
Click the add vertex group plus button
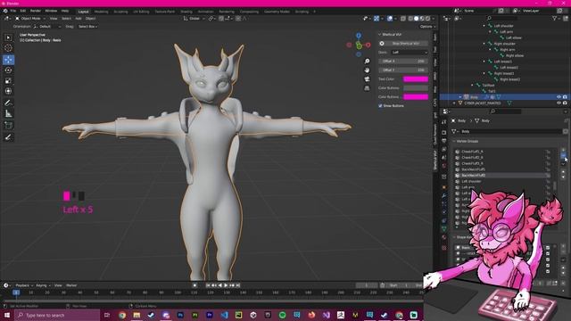[563, 150]
